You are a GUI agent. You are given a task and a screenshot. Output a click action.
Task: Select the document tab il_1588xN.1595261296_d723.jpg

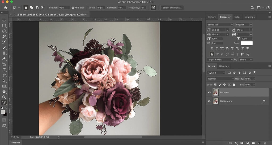pyautogui.click(x=49, y=15)
